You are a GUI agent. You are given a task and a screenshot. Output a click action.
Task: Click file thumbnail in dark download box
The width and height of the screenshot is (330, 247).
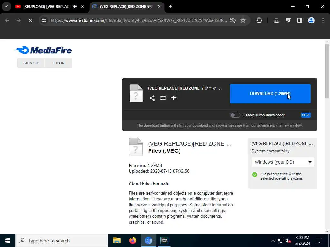(x=136, y=93)
